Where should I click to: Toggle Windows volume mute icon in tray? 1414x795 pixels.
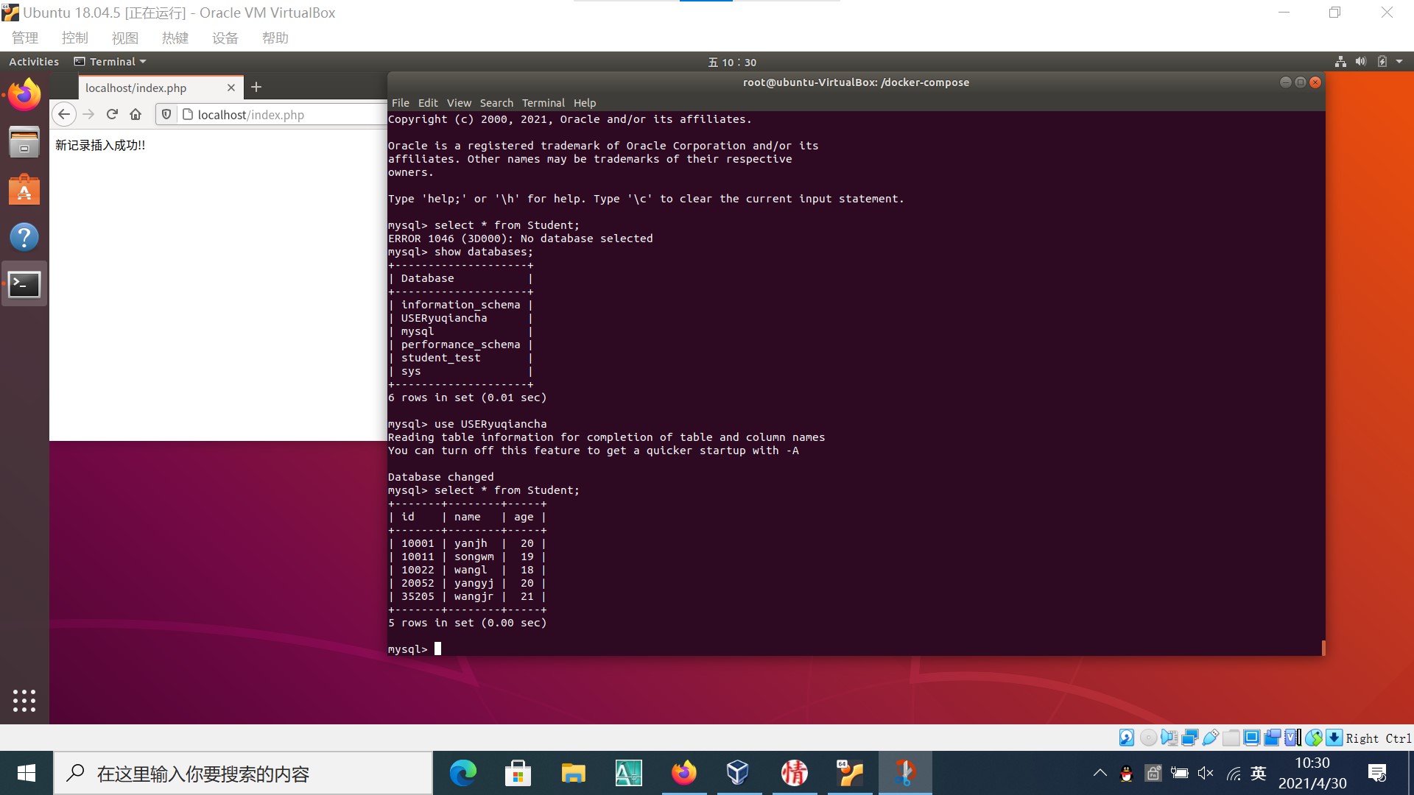[x=1206, y=773]
